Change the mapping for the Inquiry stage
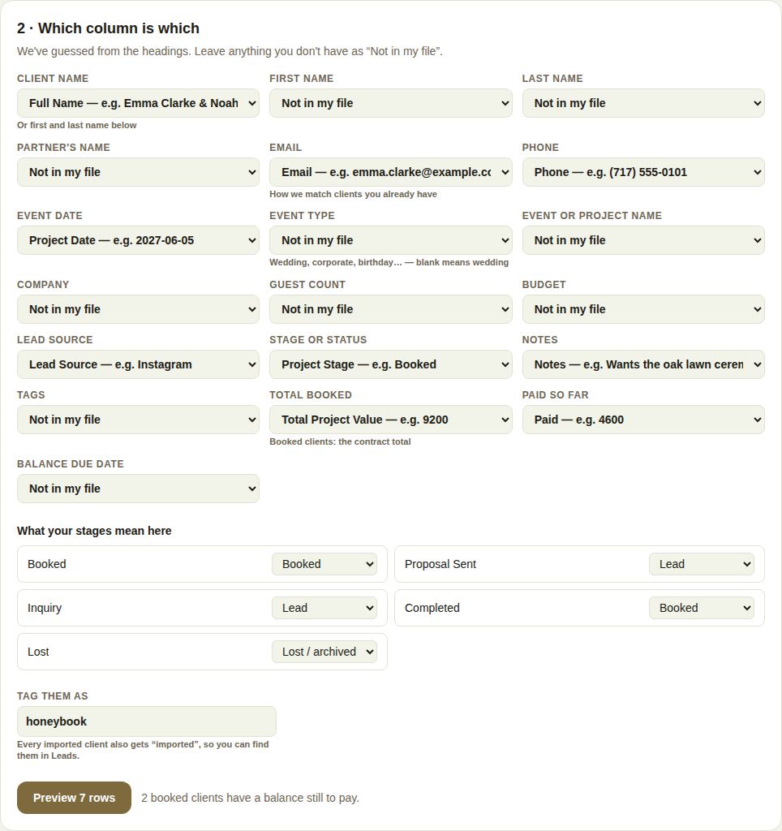 coord(324,608)
